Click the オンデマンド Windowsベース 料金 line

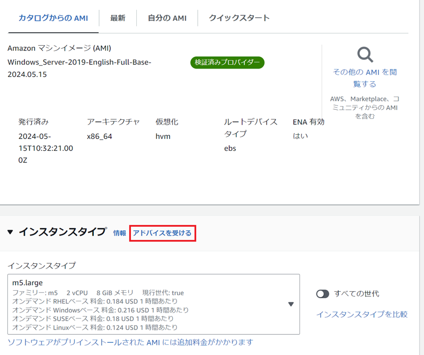pyautogui.click(x=100, y=310)
